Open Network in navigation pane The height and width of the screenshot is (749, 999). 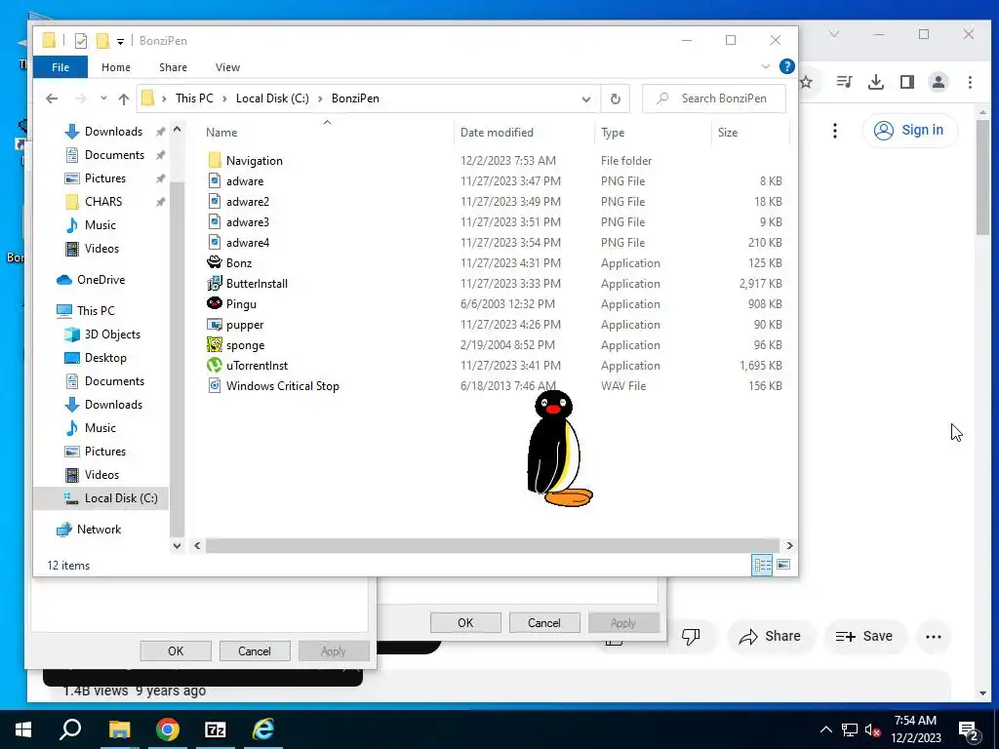click(x=99, y=530)
